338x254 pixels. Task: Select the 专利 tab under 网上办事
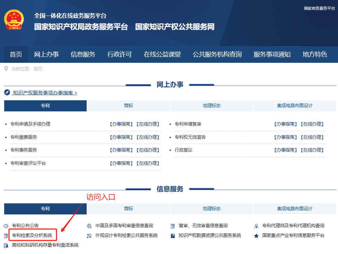[45, 106]
